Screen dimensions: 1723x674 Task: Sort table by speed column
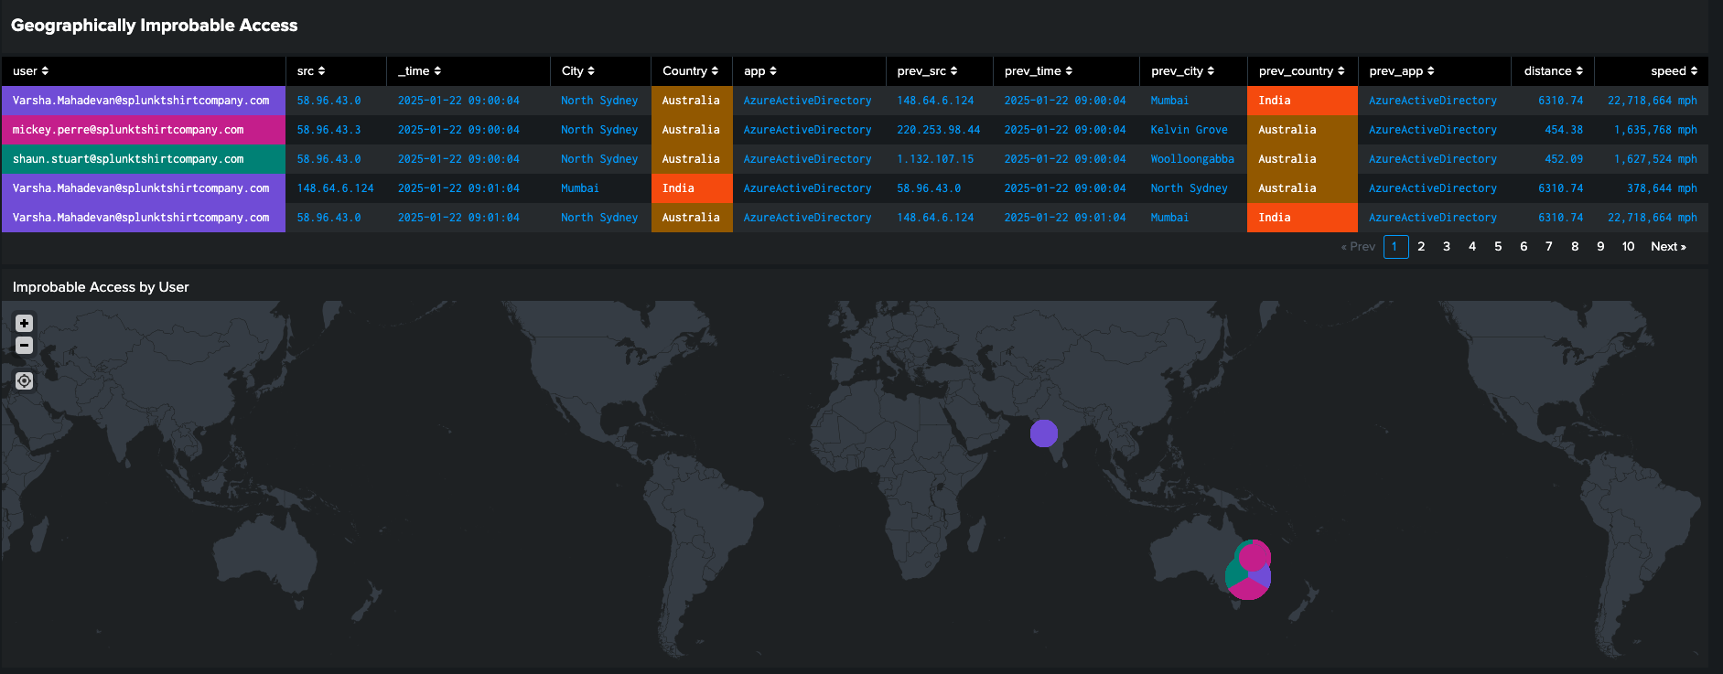(x=1675, y=71)
